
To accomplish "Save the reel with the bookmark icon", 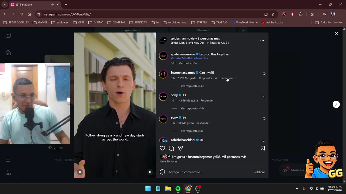I will 263,148.
